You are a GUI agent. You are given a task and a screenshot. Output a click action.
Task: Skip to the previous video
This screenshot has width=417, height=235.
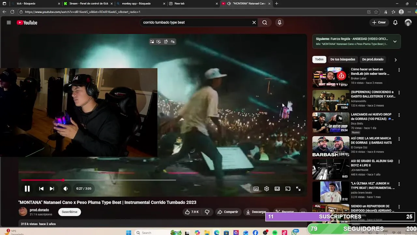tap(41, 189)
